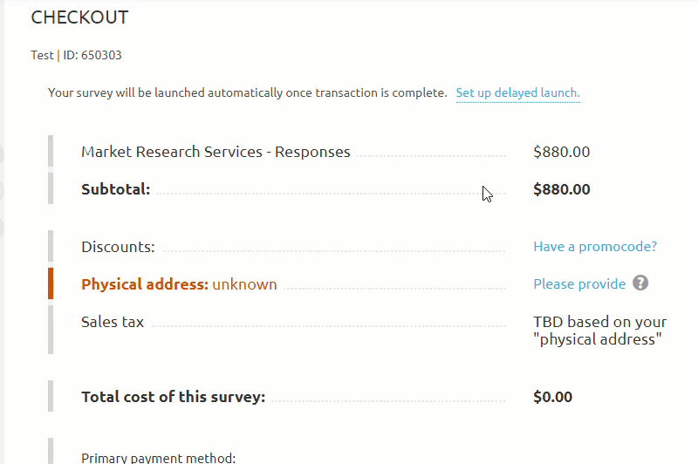Click the Test ID 650303 survey text

(76, 55)
